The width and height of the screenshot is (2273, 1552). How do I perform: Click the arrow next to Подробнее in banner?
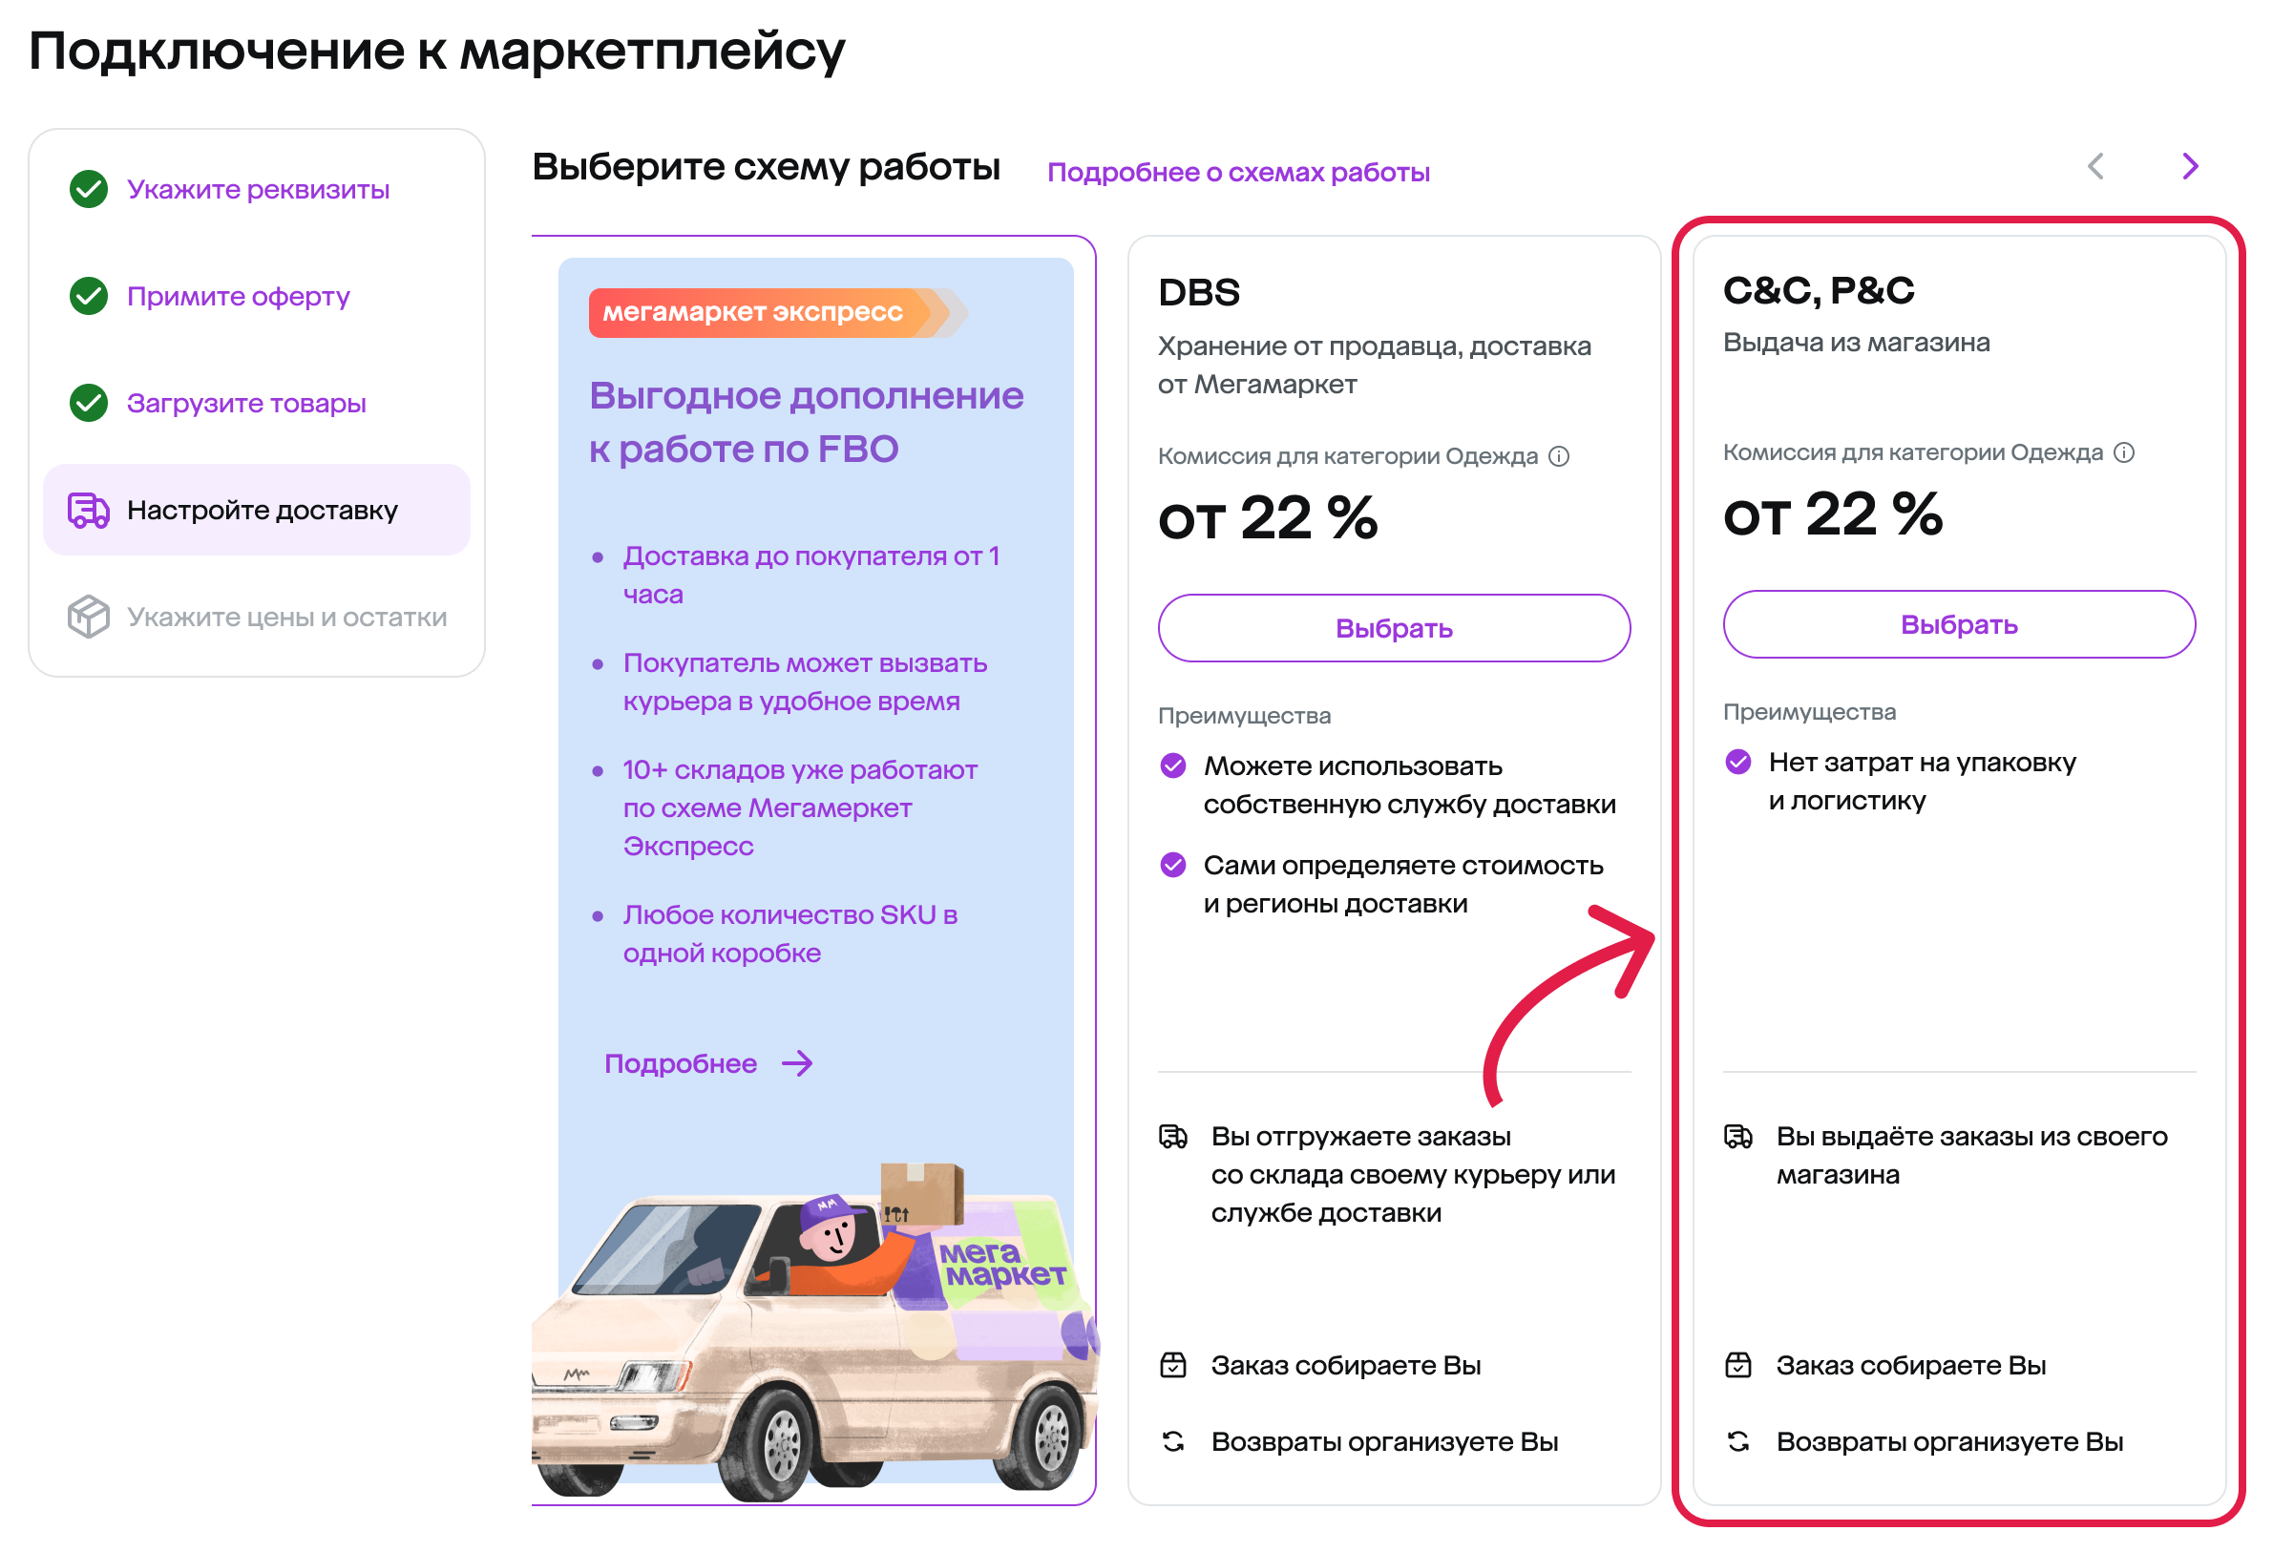point(798,1064)
